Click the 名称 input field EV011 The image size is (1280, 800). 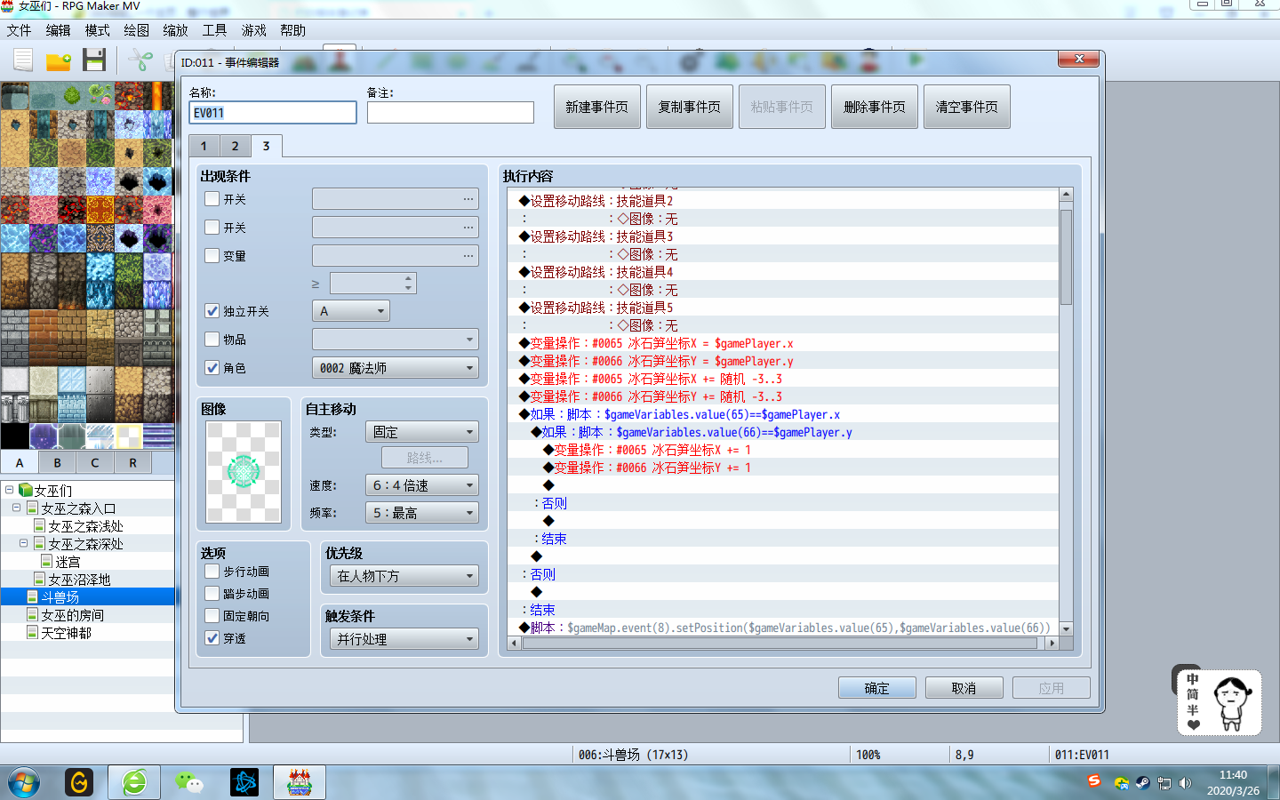pos(273,113)
